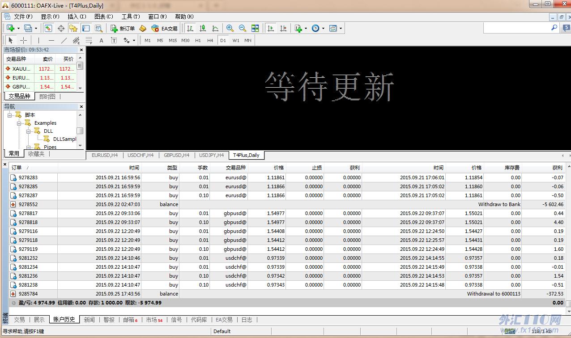Collapse the Examples tree node

pyautogui.click(x=19, y=123)
